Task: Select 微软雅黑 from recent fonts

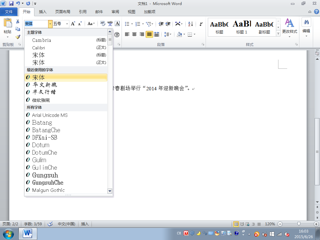Action: click(66, 100)
